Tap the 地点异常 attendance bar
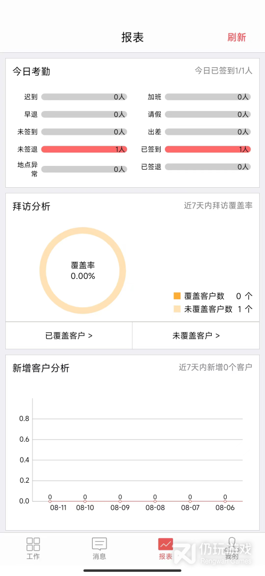The image size is (265, 576). coord(84,169)
